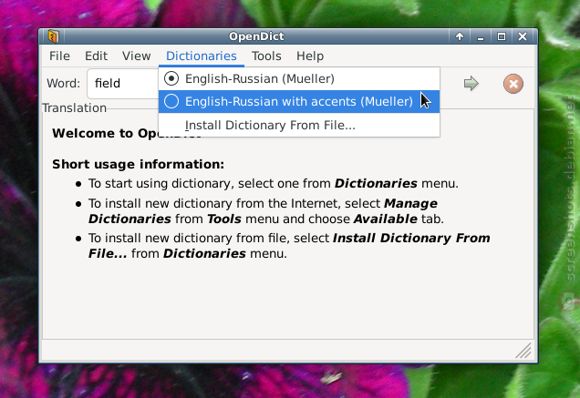This screenshot has width=580, height=398.
Task: Close the open Dictionaries menu
Action: (202, 56)
